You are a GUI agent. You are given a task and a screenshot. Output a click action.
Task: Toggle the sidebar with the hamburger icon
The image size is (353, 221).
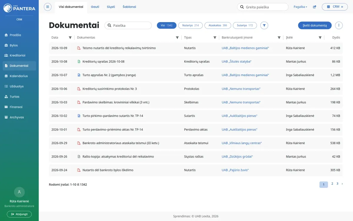tap(48, 7)
